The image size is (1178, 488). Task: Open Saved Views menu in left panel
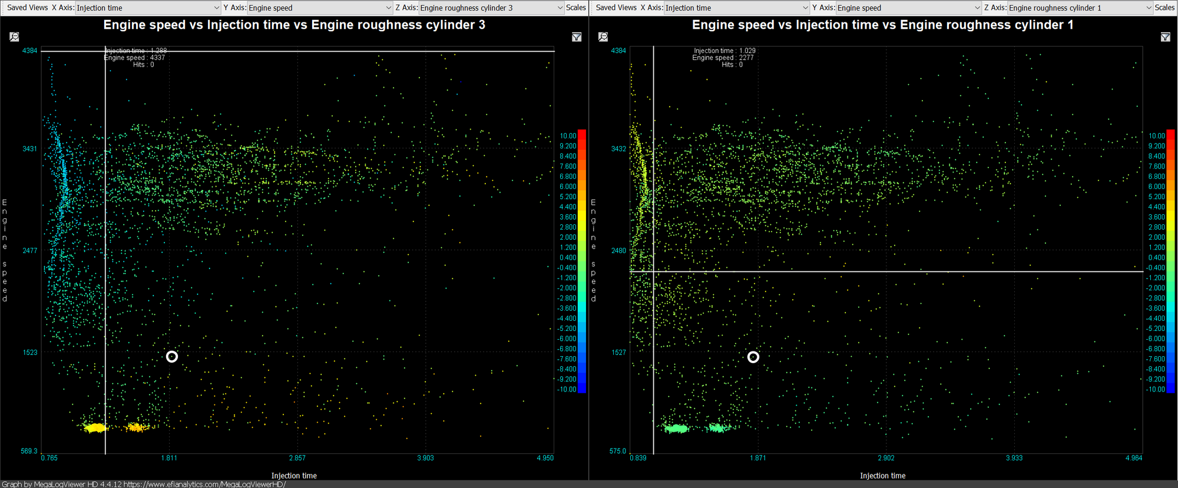(x=27, y=8)
